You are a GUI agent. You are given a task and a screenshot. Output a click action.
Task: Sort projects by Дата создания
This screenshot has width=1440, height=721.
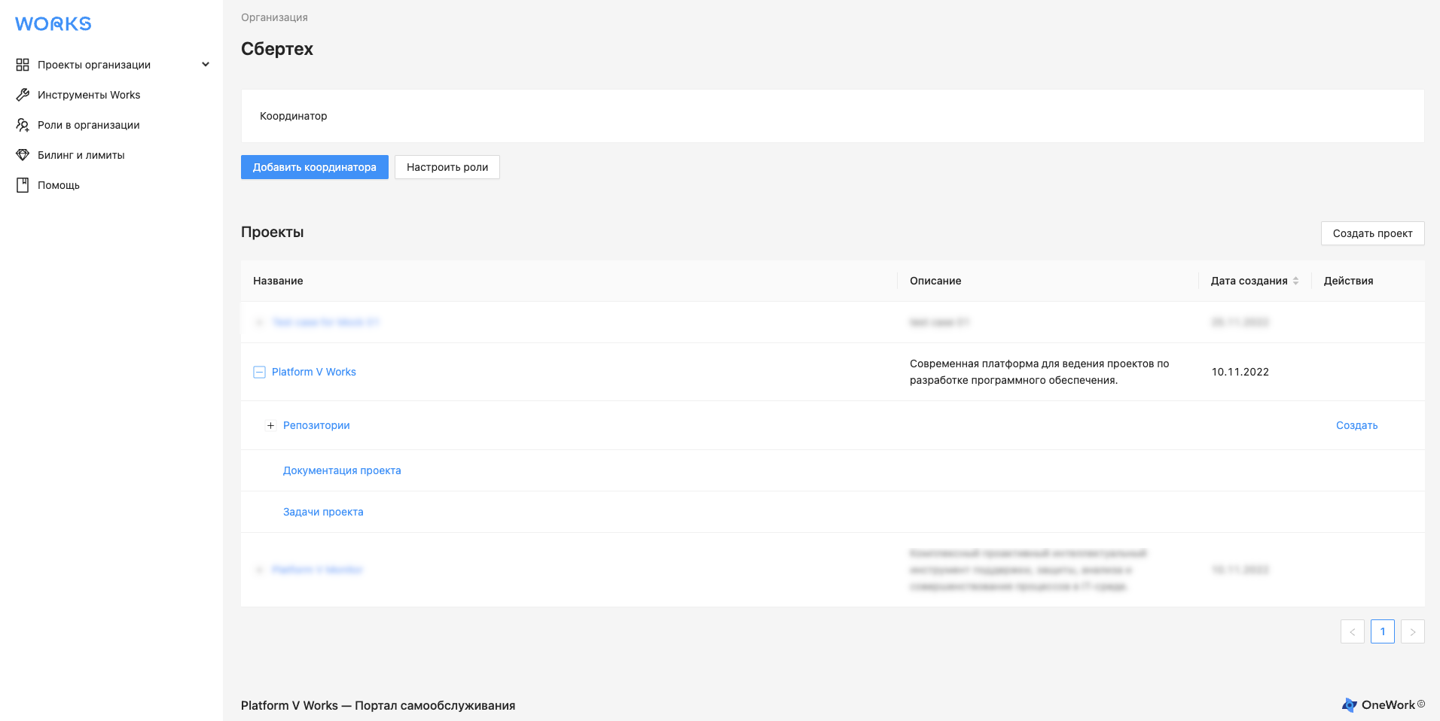pyautogui.click(x=1295, y=281)
